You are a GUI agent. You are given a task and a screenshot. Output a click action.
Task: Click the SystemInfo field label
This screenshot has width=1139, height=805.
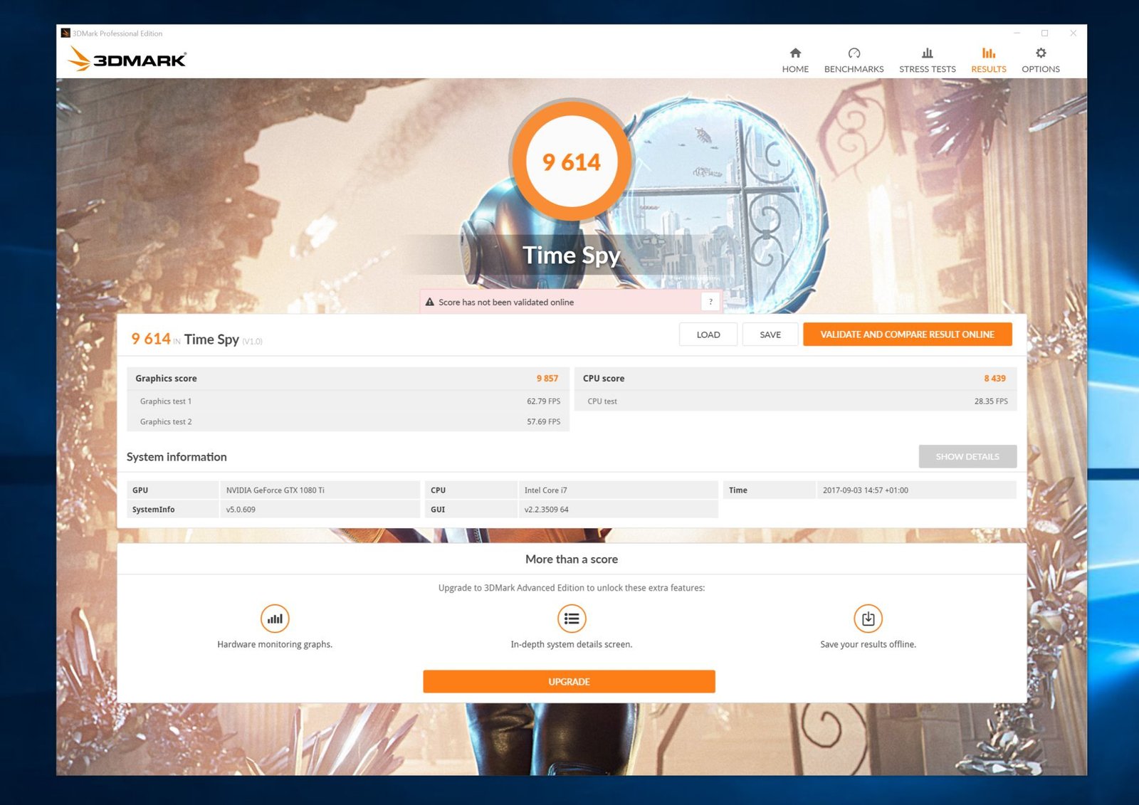click(153, 510)
